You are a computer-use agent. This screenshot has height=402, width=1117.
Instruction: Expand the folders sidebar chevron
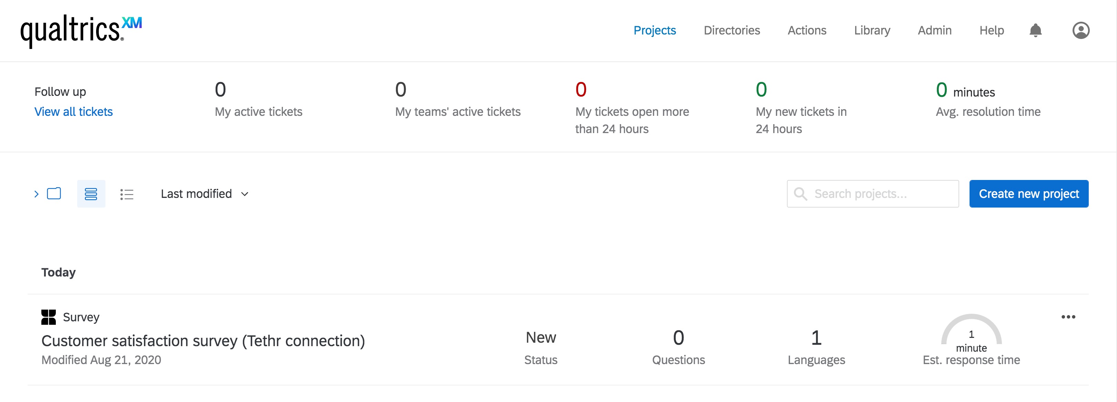(x=37, y=194)
